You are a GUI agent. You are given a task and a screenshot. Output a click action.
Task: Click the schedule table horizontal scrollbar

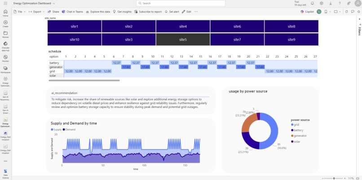(x=84, y=81)
